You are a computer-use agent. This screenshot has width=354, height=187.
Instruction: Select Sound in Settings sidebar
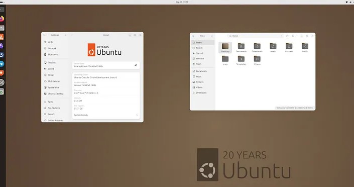(x=56, y=69)
